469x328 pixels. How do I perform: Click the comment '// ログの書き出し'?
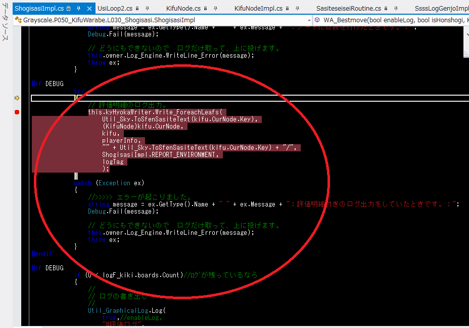pyautogui.click(x=118, y=296)
